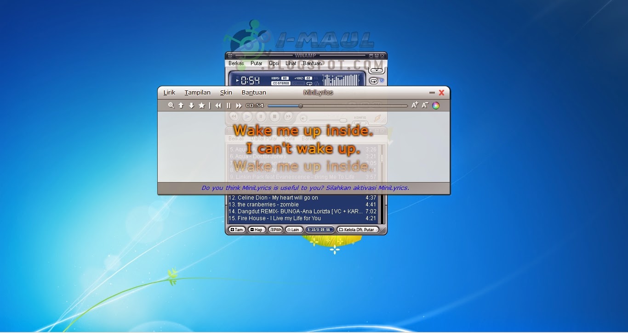Viewport: 628px width, 333px height.
Task: Open the Skin menu in MiniLyrics
Action: pos(226,93)
